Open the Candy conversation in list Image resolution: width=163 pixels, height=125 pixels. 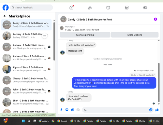pos(26,25)
